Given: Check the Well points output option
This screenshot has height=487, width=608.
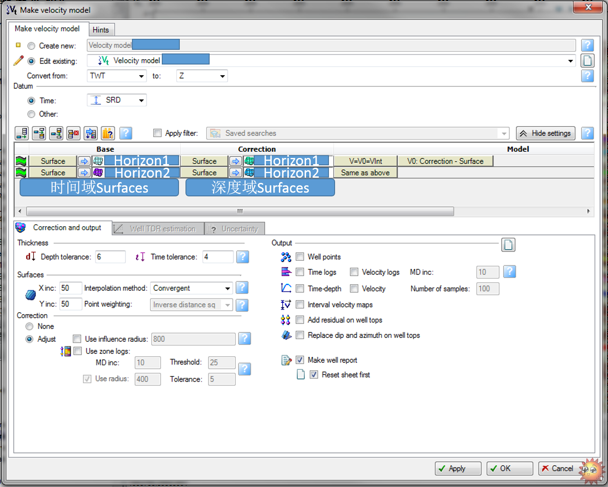Looking at the screenshot, I should click(300, 257).
